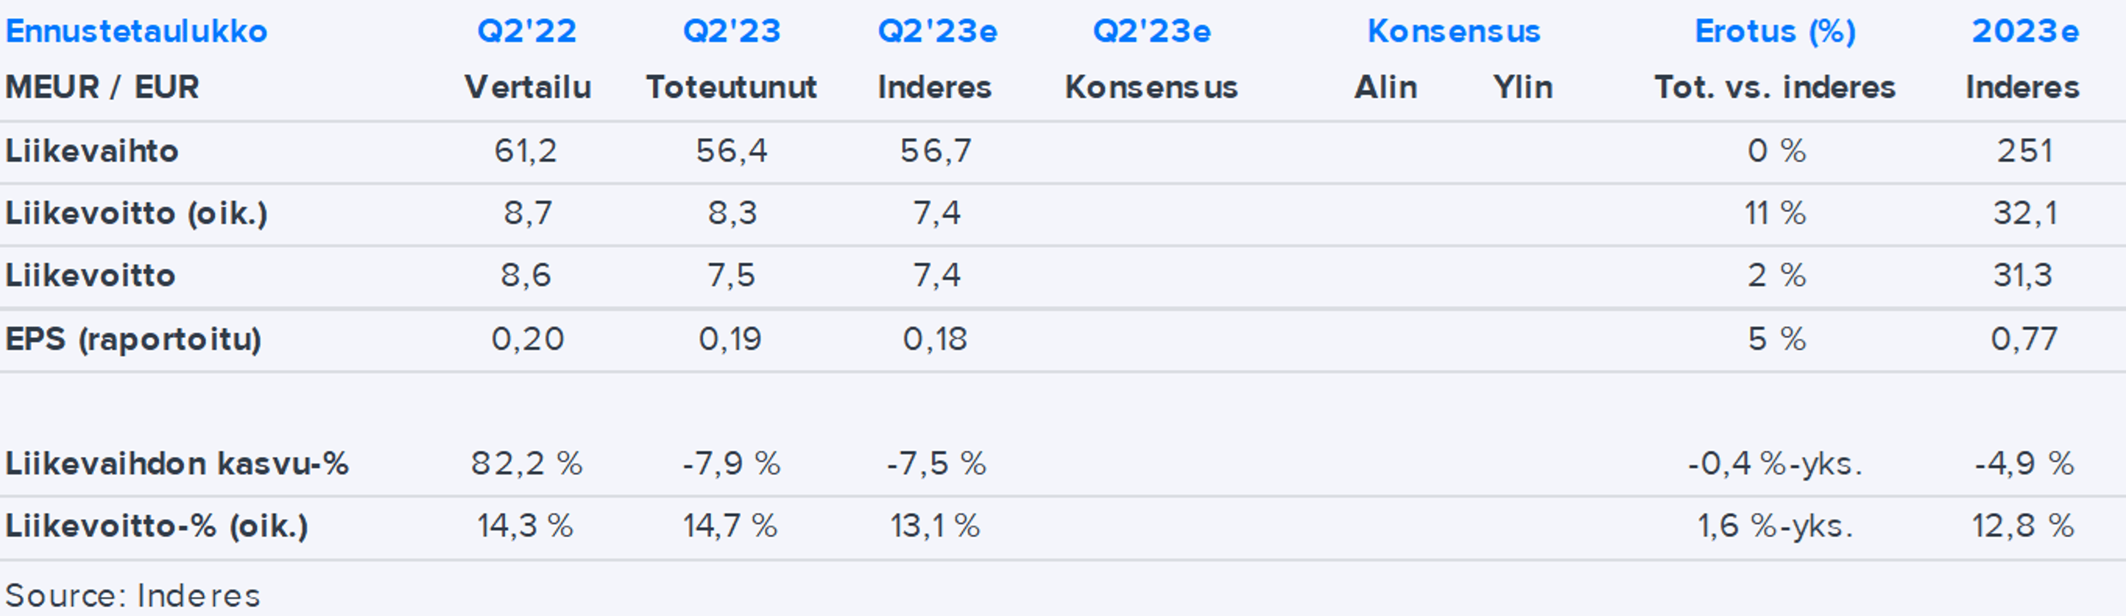2126x616 pixels.
Task: Click the Ylin column subheader
Action: pyautogui.click(x=1522, y=87)
